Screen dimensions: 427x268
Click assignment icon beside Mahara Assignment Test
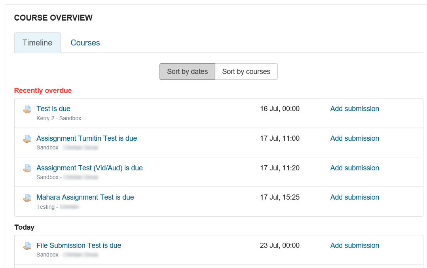coord(27,198)
